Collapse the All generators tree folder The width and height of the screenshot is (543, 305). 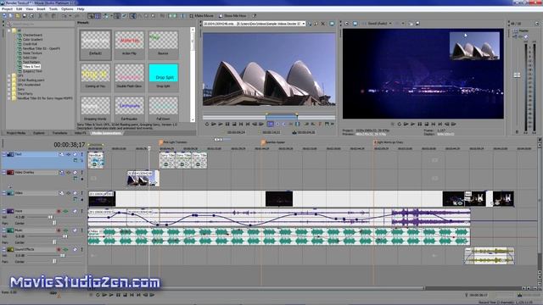(9, 30)
